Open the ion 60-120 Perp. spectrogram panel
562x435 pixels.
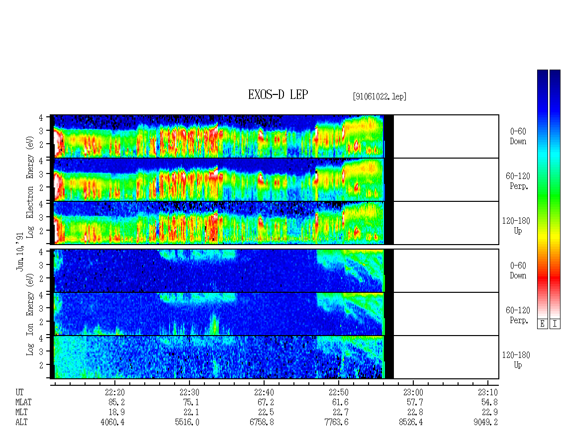coord(275,314)
